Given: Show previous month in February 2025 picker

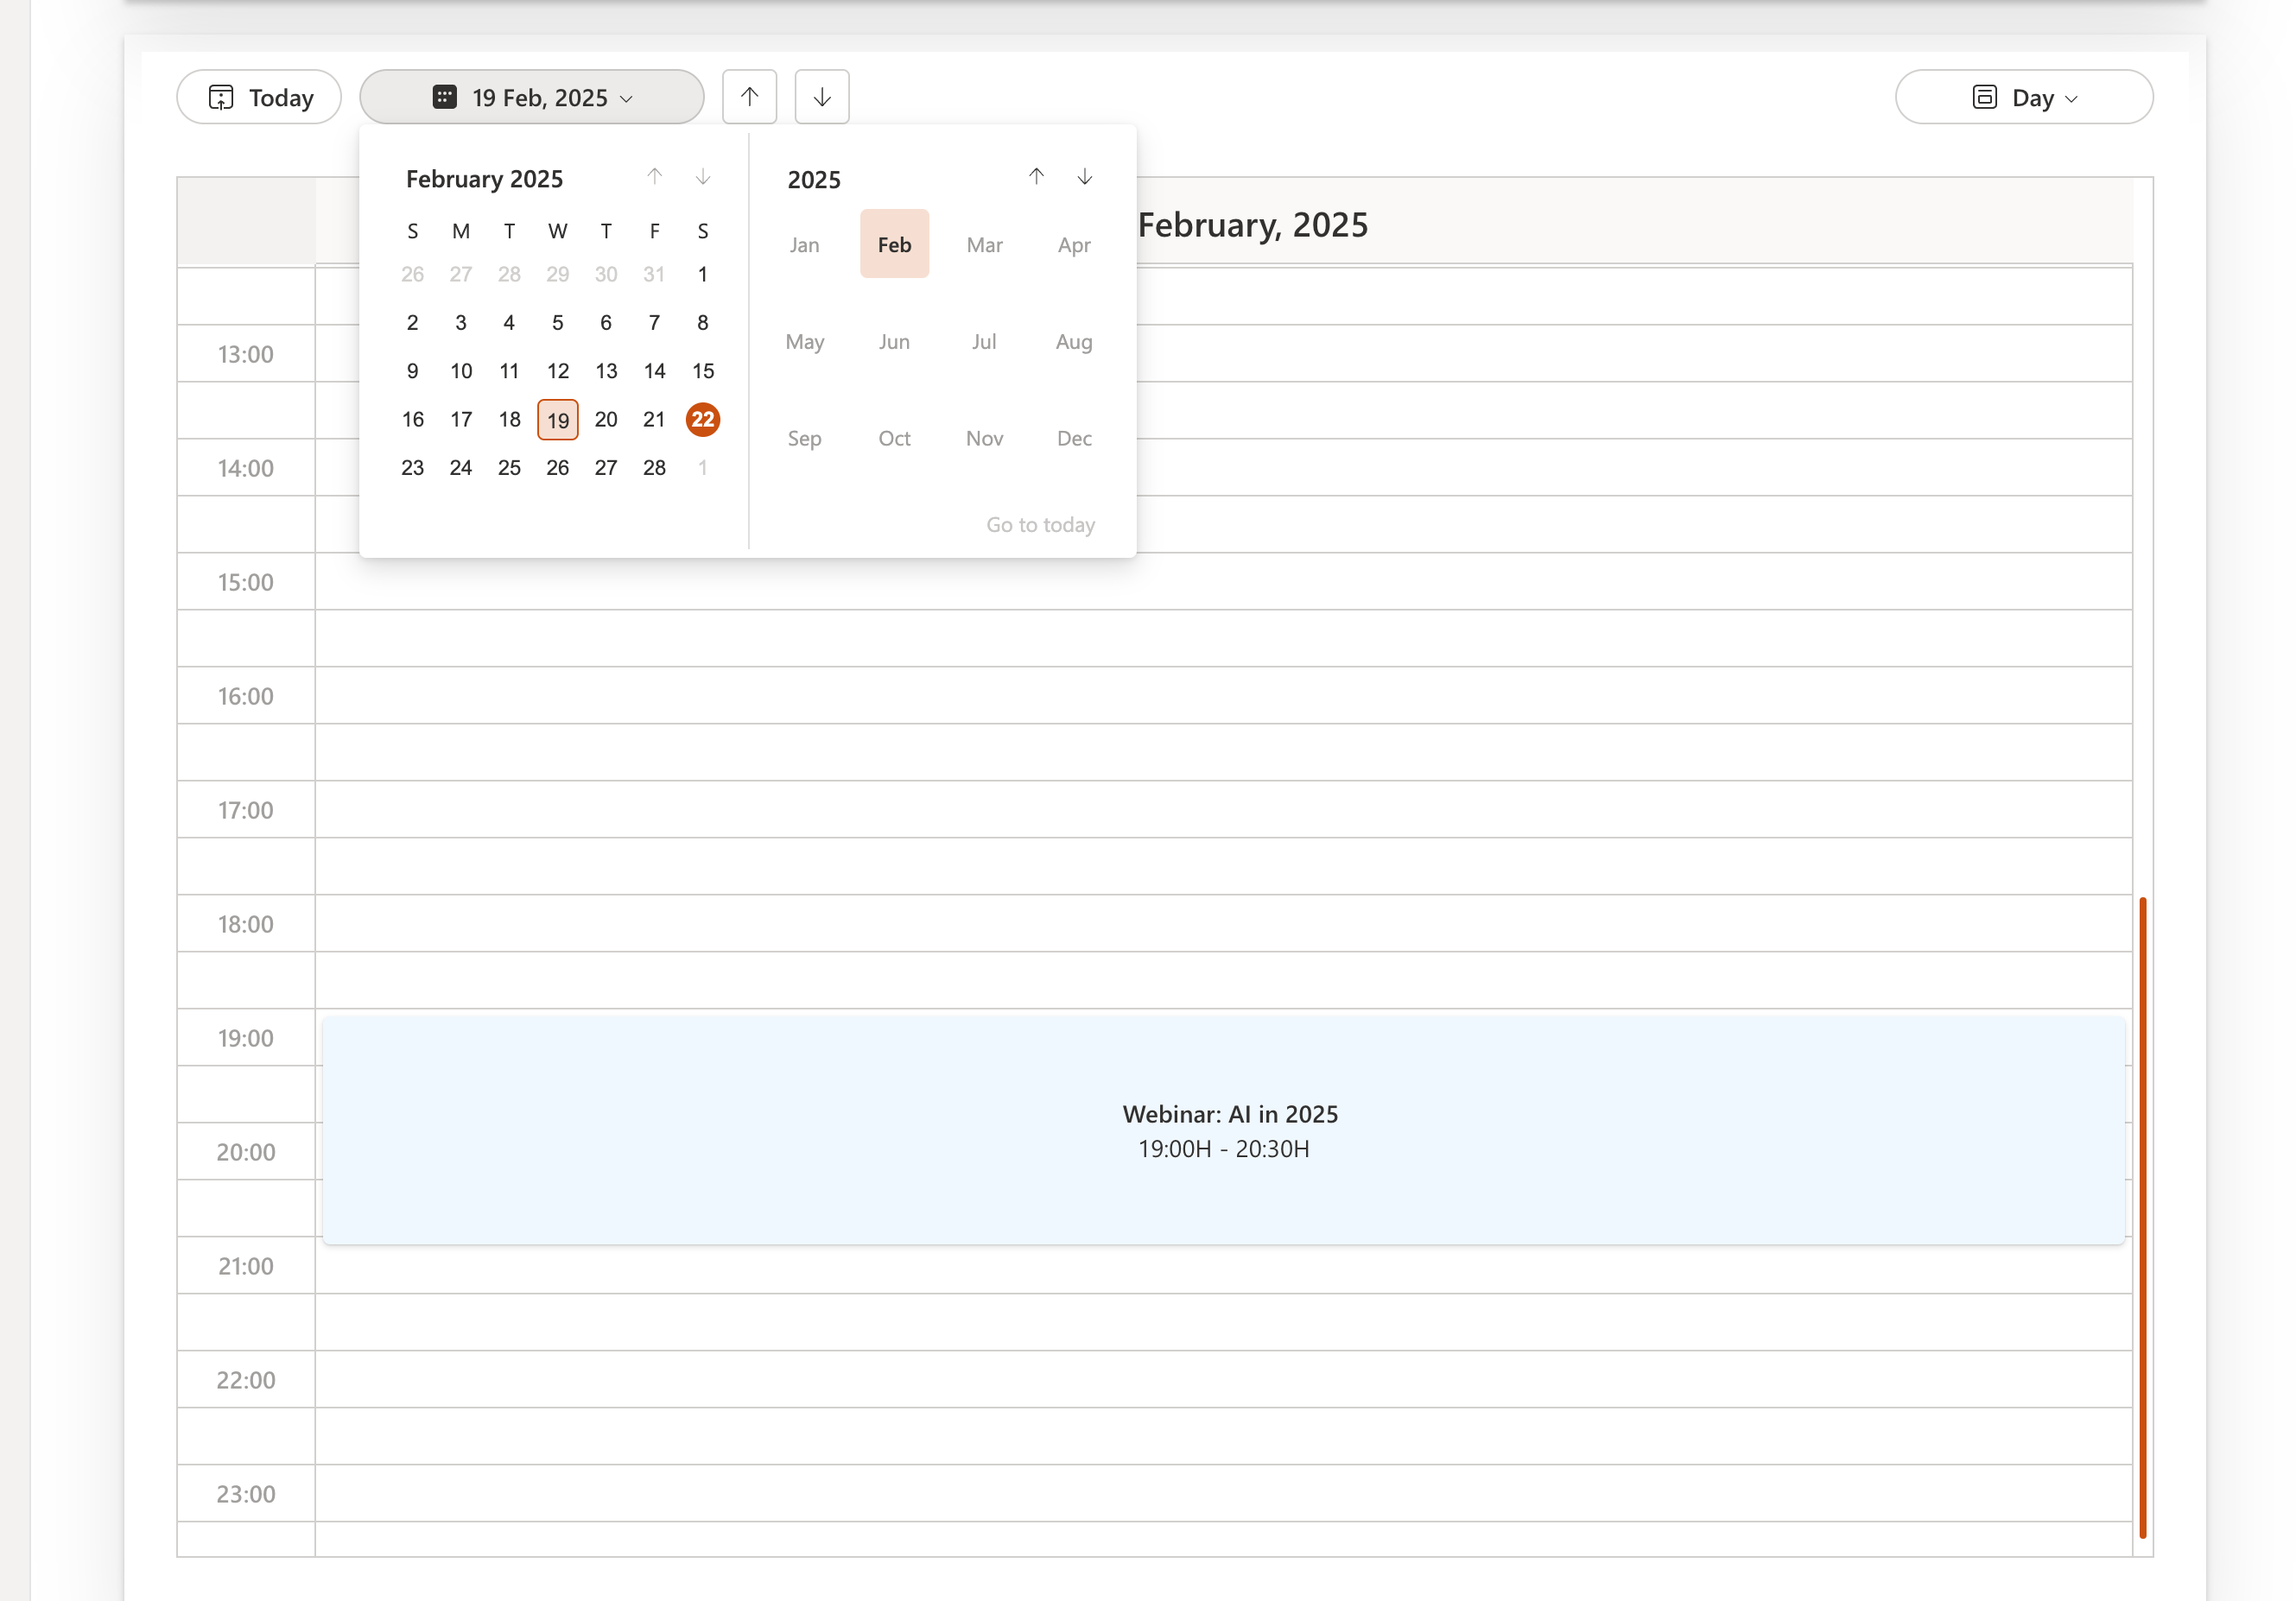Looking at the screenshot, I should [654, 177].
